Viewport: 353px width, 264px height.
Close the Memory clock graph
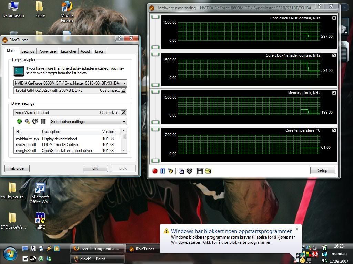[x=334, y=93]
